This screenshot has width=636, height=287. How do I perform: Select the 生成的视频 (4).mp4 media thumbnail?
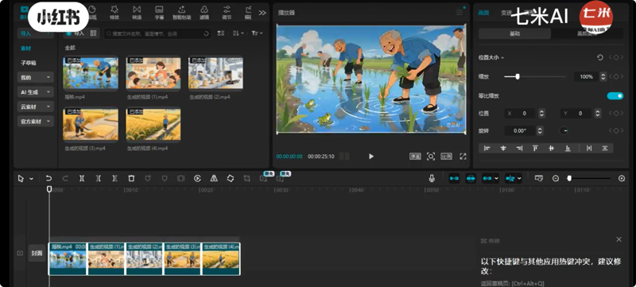point(153,125)
